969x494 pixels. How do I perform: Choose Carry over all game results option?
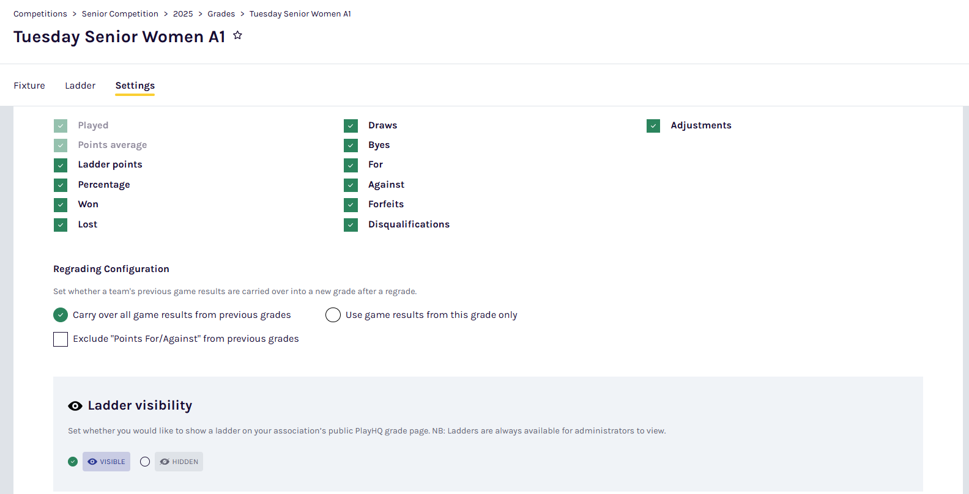pos(61,315)
